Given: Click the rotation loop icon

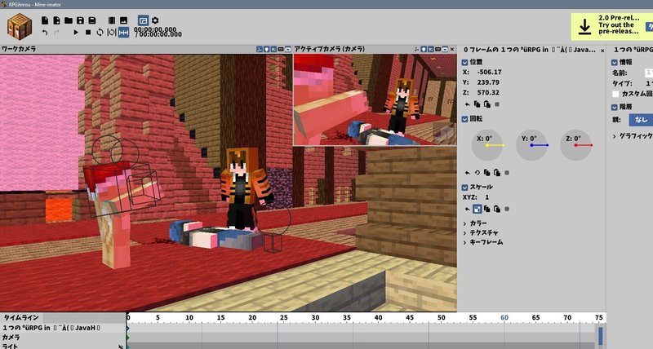Looking at the screenshot, I should pos(477,173).
